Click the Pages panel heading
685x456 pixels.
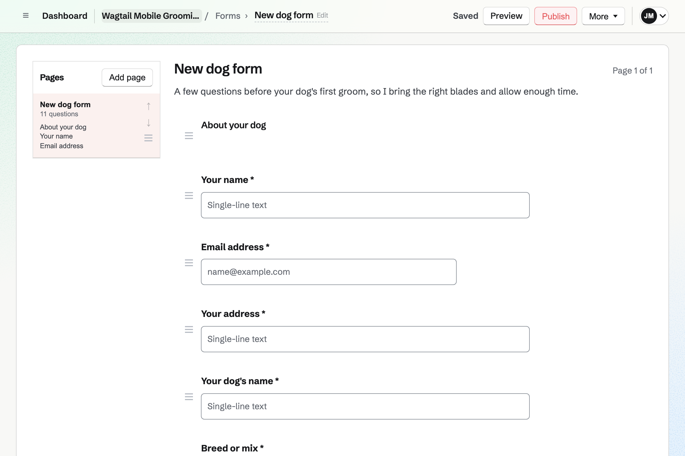52,77
